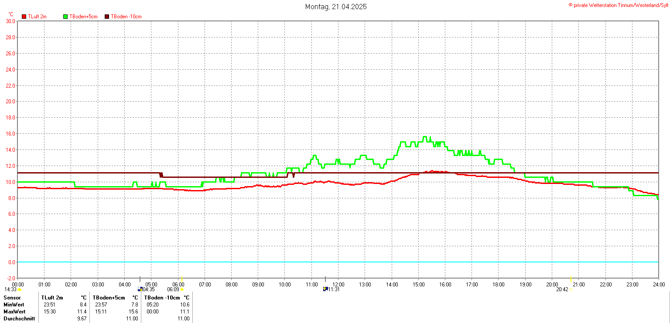The image size is (670, 323).
Task: Click the TBoden+5cm legend label text
Action: point(83,17)
